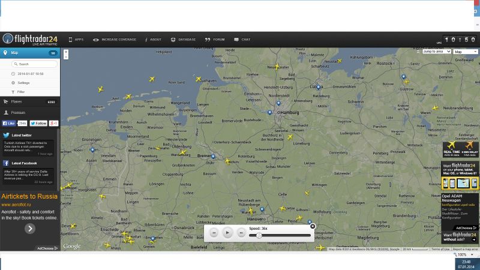The width and height of the screenshot is (480, 270).
Task: Click the airport marker near Rostock-Laage
Action: (x=403, y=77)
